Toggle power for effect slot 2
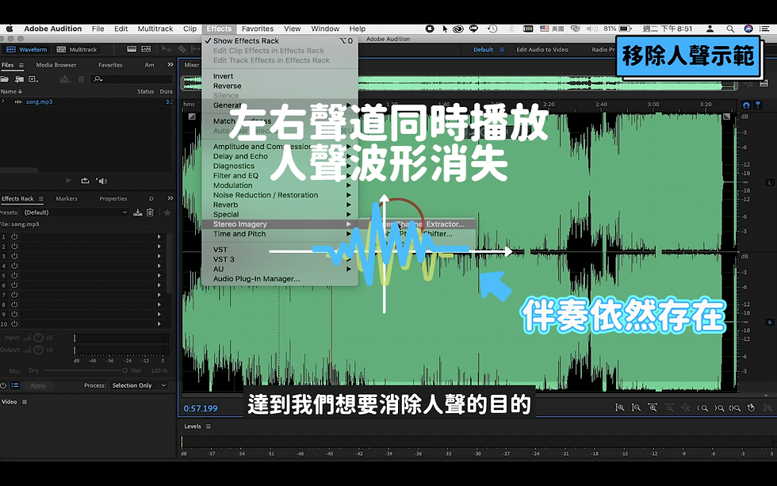Screen dimensions: 777x486 click(x=14, y=247)
